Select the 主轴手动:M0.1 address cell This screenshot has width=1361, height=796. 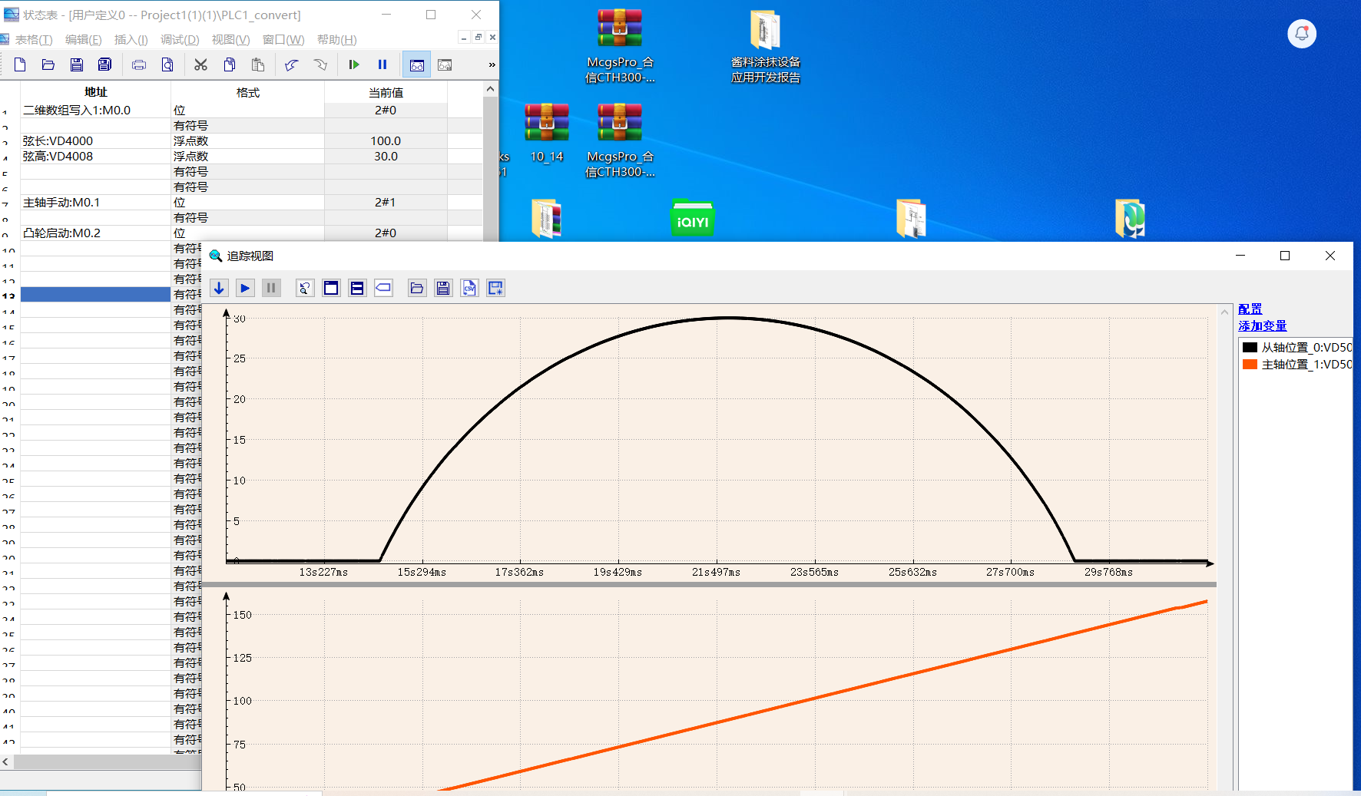click(95, 202)
